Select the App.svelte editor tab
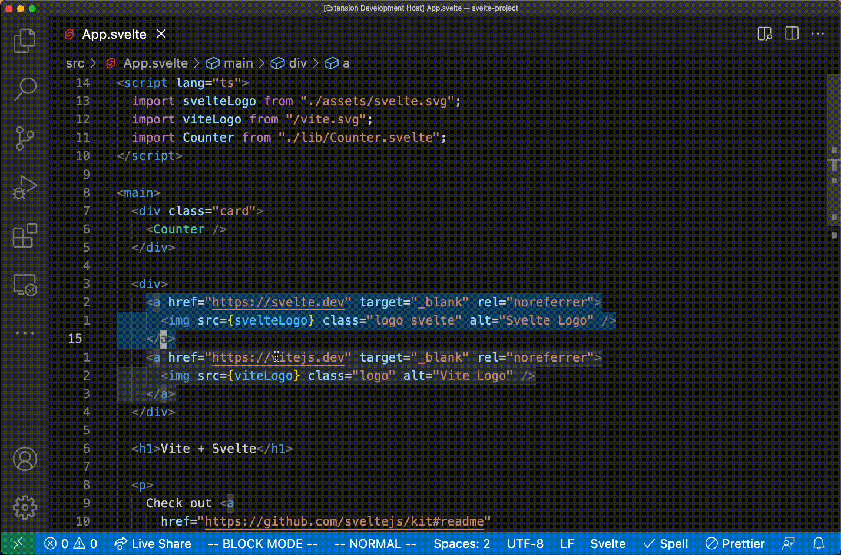 click(115, 34)
